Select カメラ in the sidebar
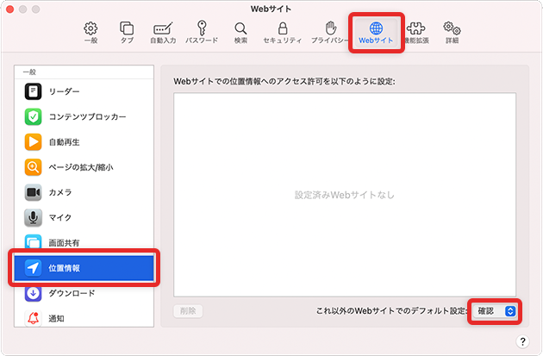This screenshot has height=356, width=543. click(x=84, y=192)
